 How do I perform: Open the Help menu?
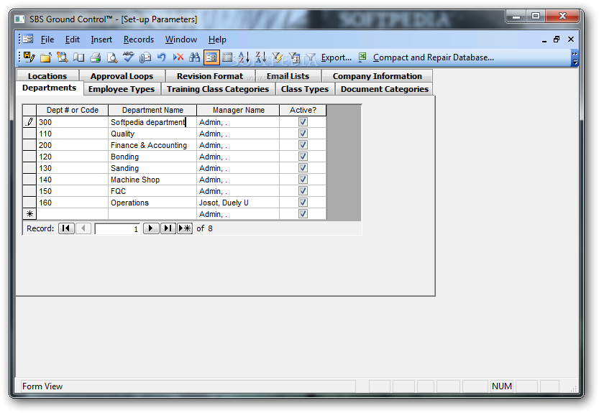coord(217,40)
